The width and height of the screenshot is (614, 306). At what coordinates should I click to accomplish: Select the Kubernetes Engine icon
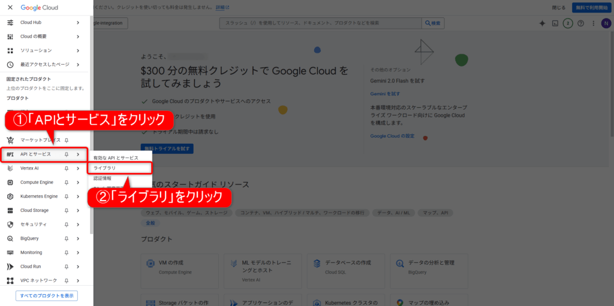pyautogui.click(x=10, y=196)
